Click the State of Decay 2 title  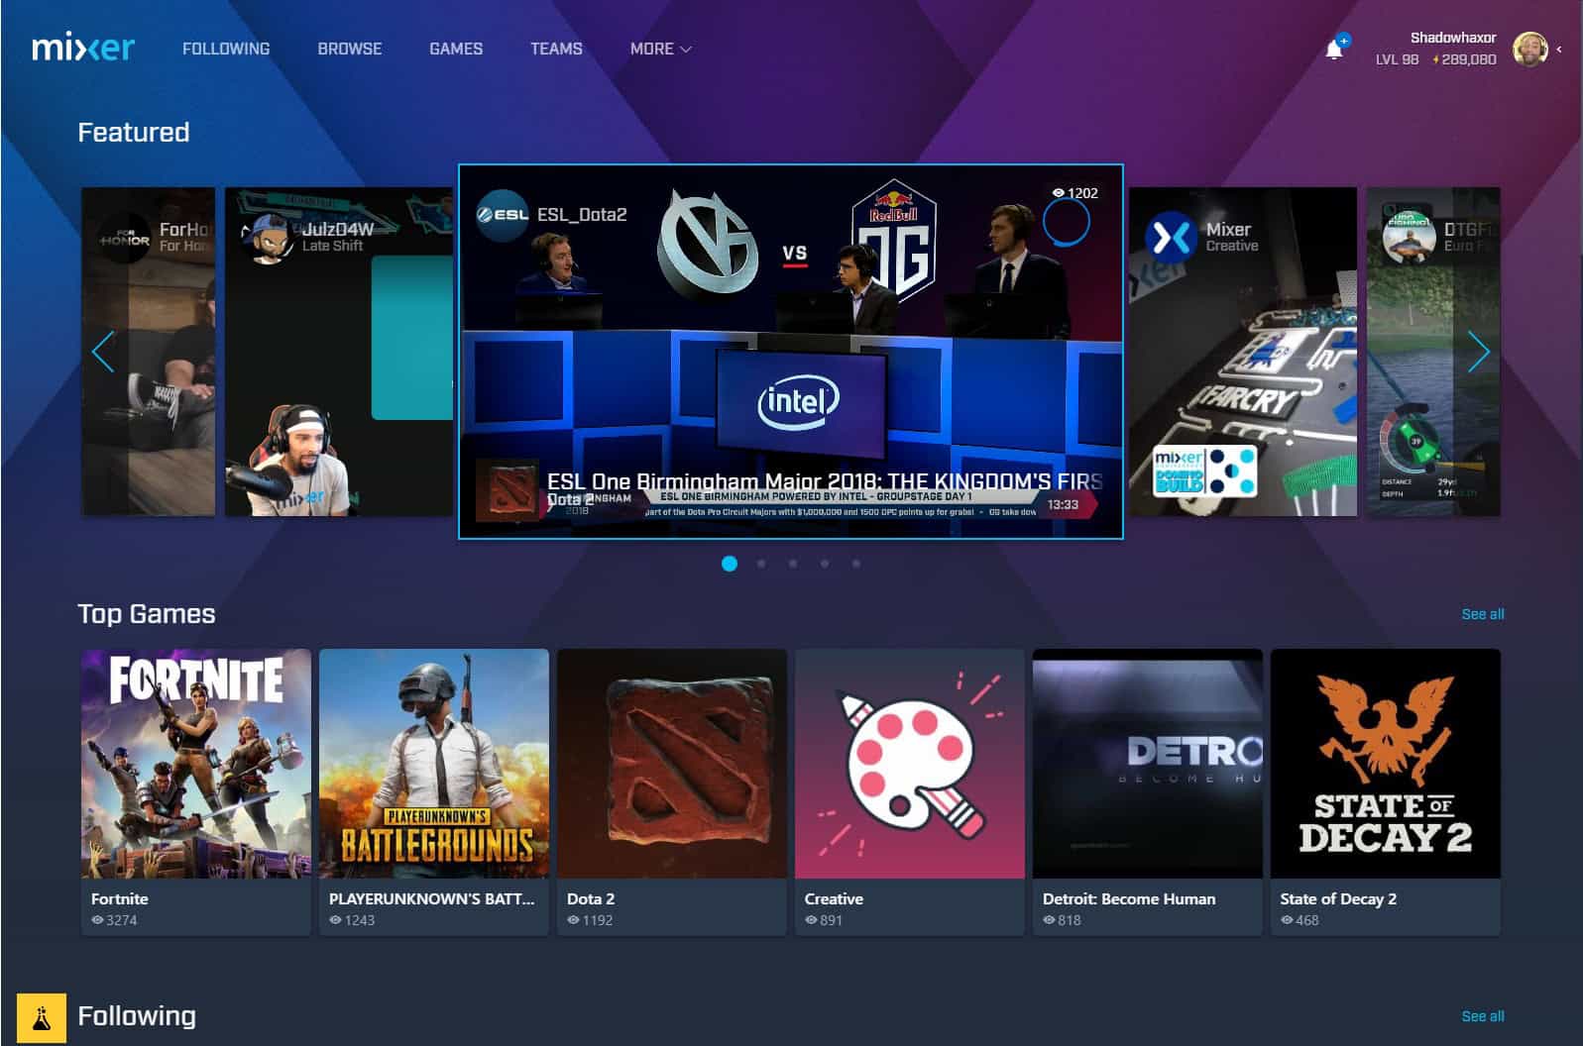click(1338, 899)
